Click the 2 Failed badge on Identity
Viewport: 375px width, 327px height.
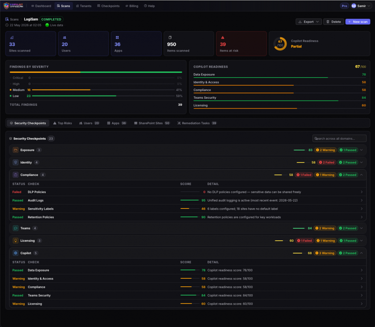point(326,162)
